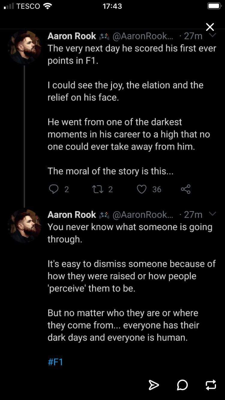The image size is (225, 400).
Task: Tap the #F1 hashtag link
Action: coord(55,362)
